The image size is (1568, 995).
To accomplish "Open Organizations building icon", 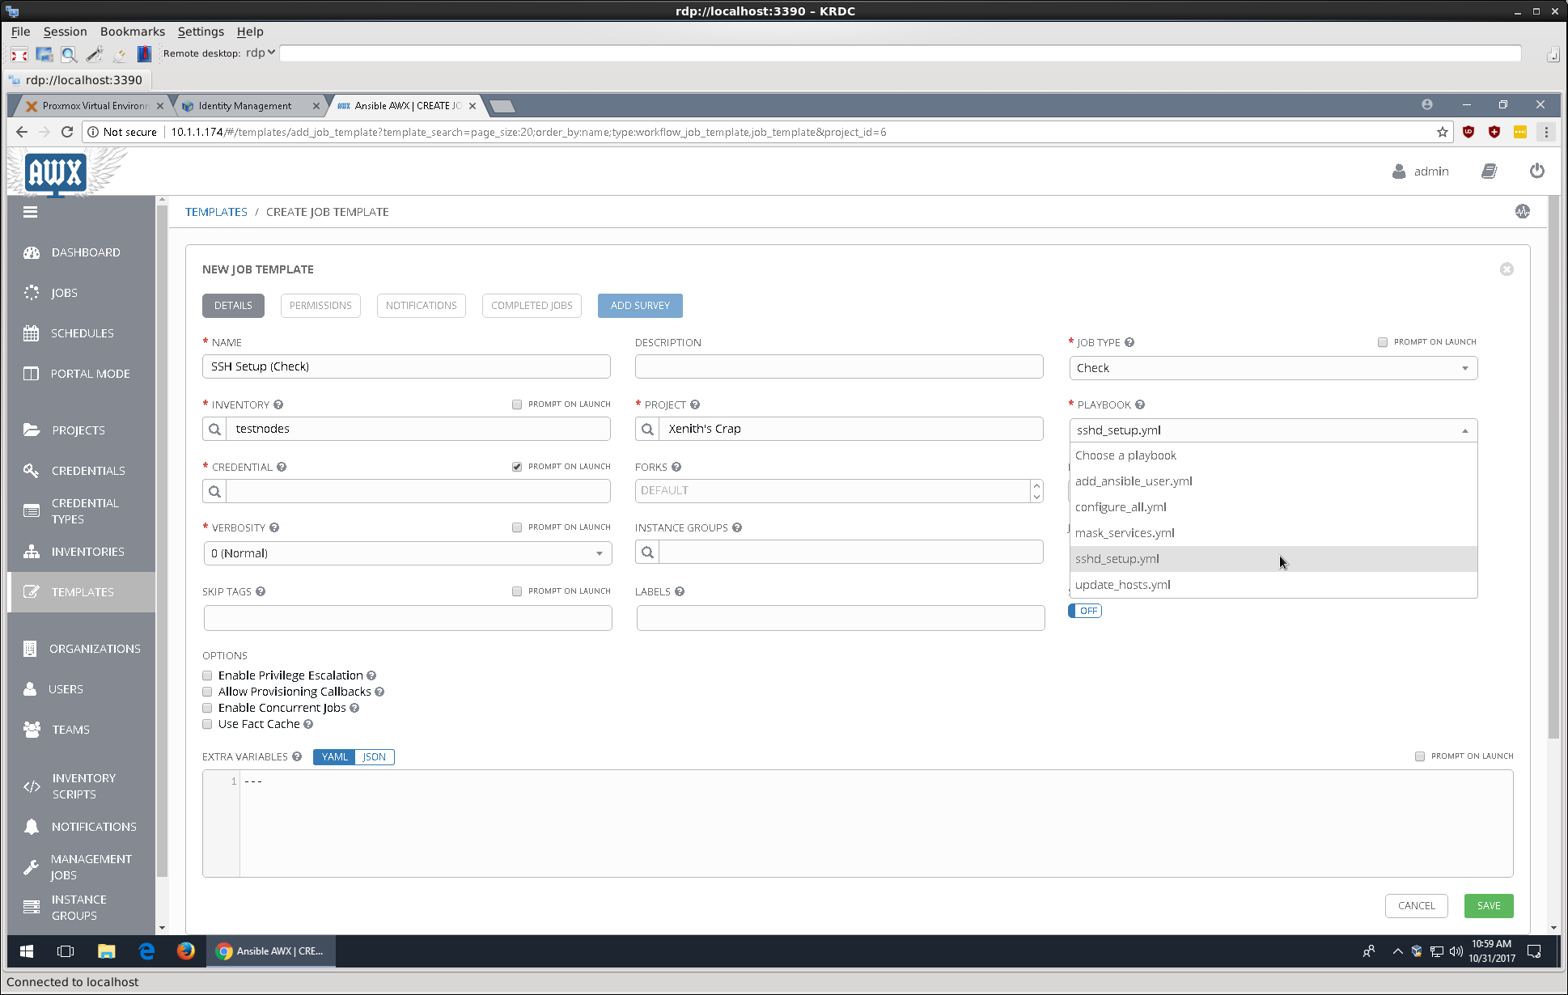I will 32,649.
